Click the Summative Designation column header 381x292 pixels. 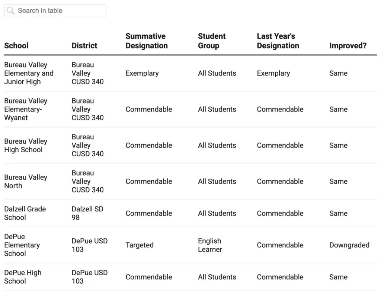[x=147, y=41]
